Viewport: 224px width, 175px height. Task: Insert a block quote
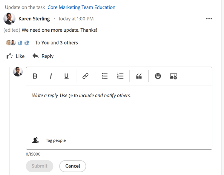pos(139,76)
